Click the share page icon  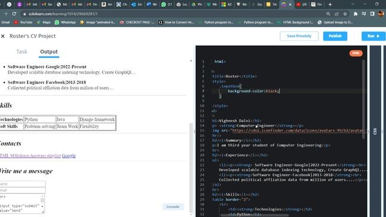tap(337, 14)
